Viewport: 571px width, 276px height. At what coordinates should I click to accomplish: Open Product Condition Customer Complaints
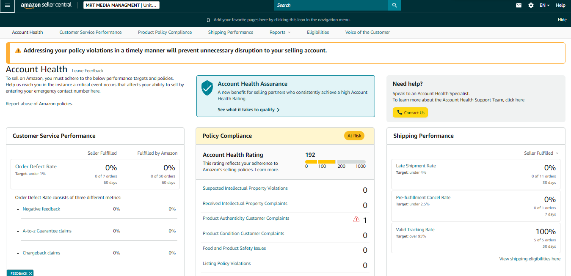point(243,233)
